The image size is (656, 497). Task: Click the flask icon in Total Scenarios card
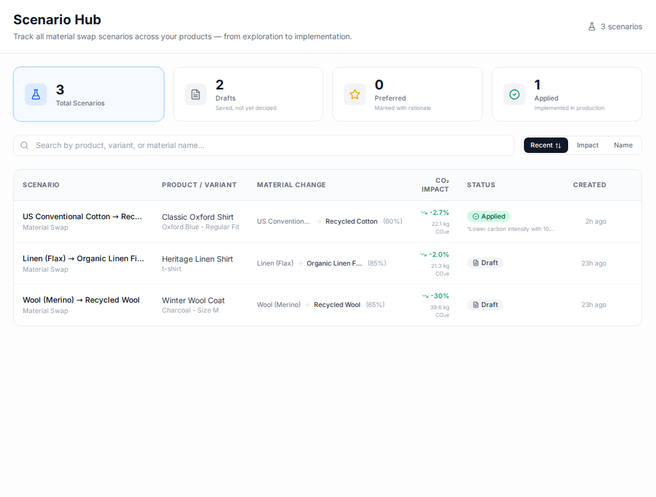point(36,94)
